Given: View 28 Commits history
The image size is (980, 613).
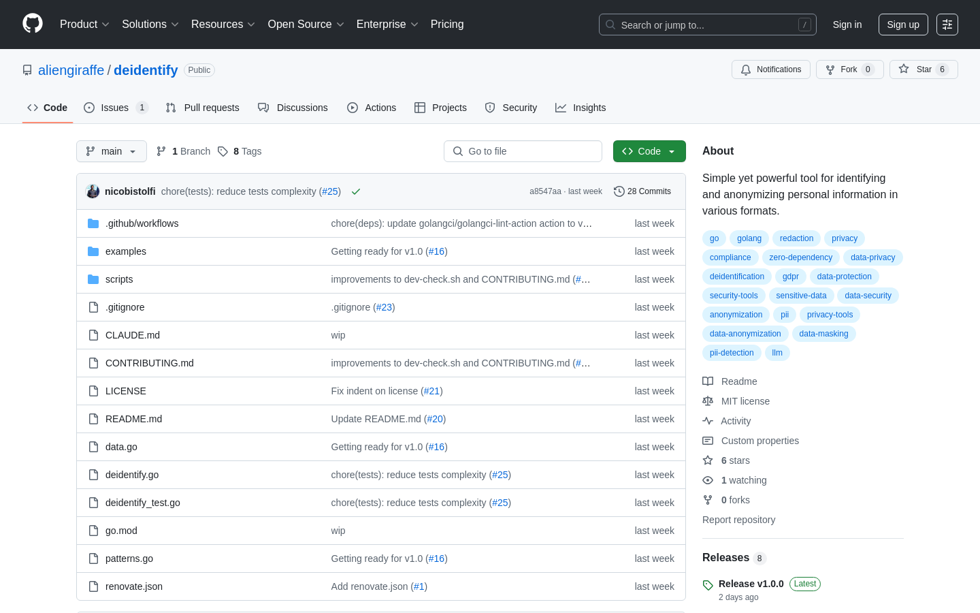Looking at the screenshot, I should coord(642,191).
